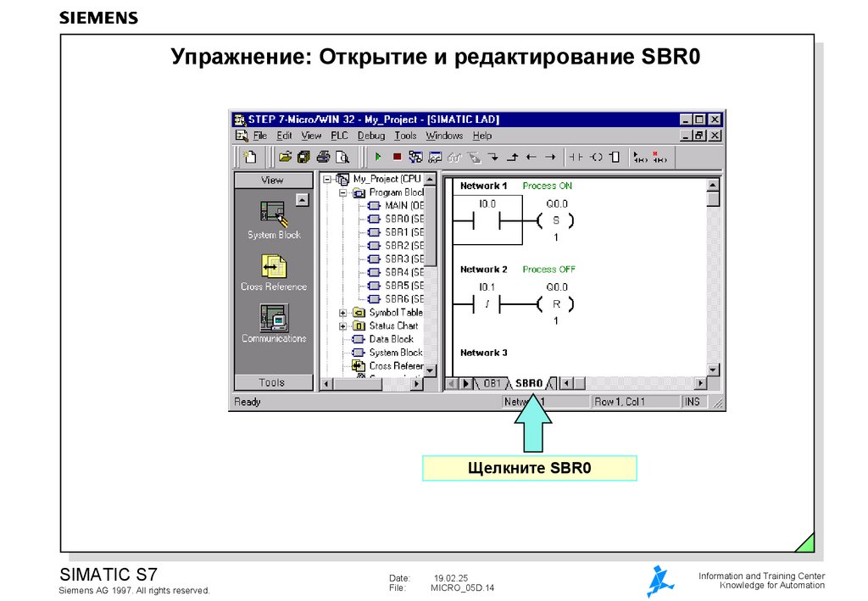
Task: Select Data Block in the project tree
Action: [x=384, y=339]
